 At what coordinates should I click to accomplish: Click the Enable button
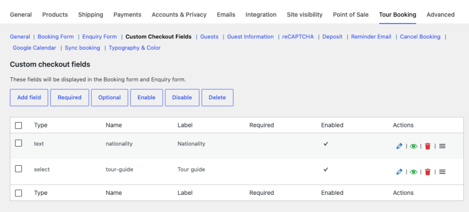coord(146,98)
